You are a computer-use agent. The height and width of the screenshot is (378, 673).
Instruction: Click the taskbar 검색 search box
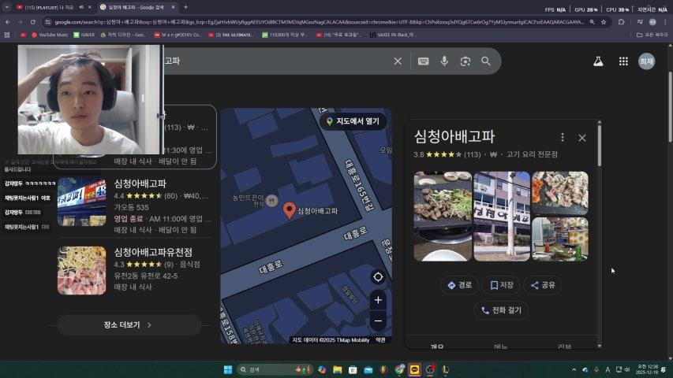click(275, 369)
